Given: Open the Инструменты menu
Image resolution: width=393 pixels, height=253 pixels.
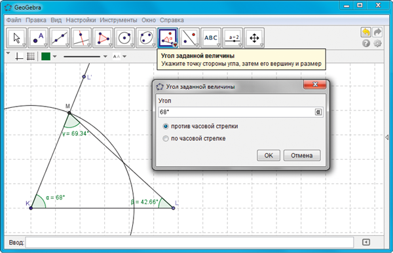Looking at the screenshot, I should (119, 20).
